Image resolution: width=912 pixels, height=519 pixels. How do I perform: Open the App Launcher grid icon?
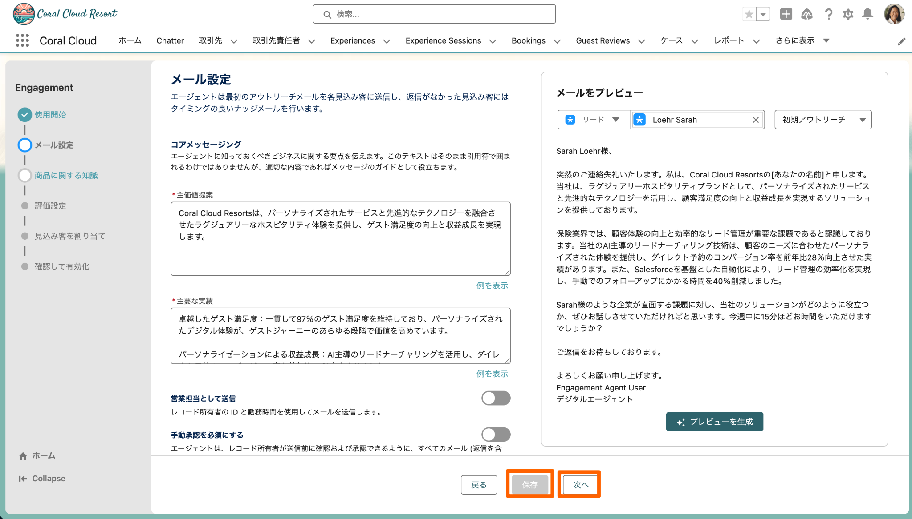click(22, 40)
